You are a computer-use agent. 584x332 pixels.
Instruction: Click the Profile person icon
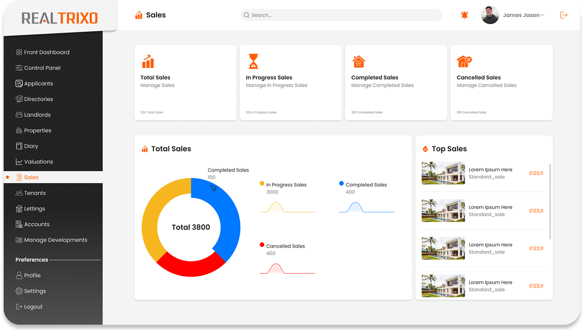(x=19, y=275)
